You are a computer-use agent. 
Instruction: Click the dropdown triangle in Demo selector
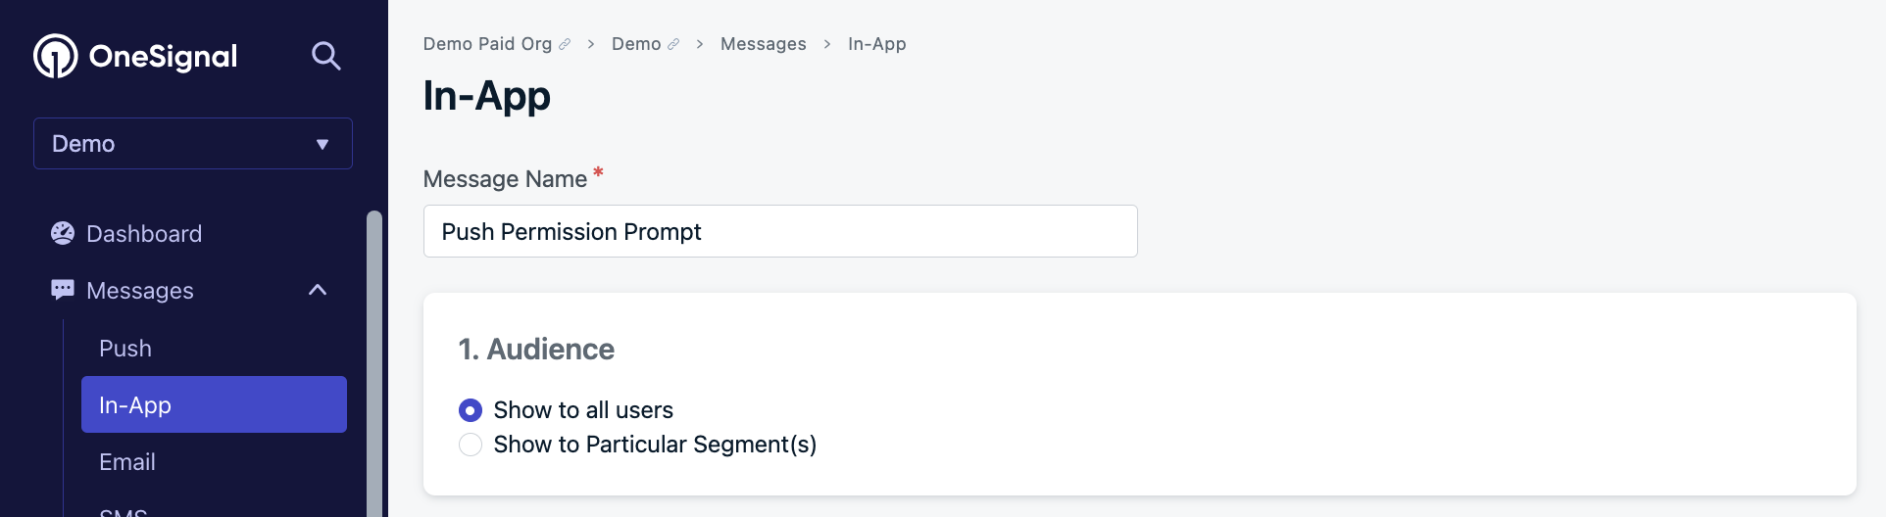(323, 144)
